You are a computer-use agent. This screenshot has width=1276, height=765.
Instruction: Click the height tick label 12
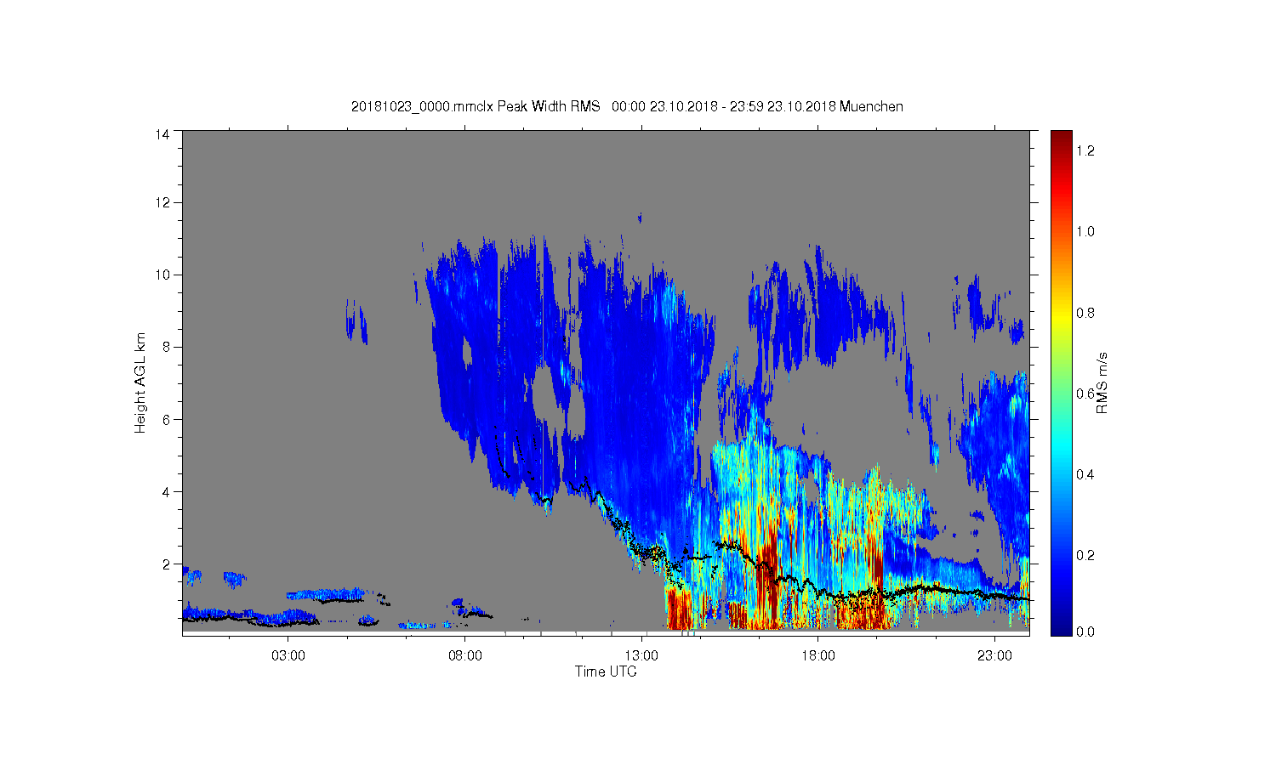(x=162, y=202)
